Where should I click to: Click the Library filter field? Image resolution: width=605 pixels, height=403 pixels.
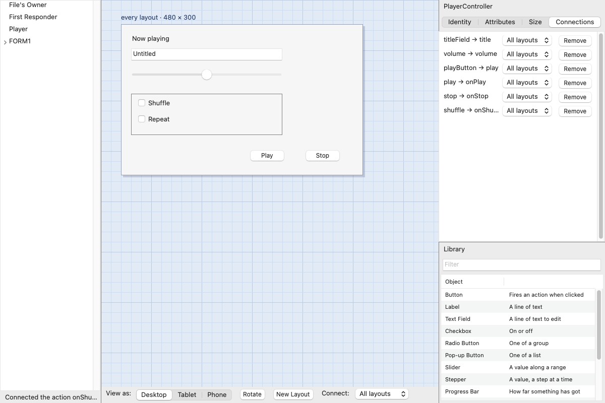(522, 264)
